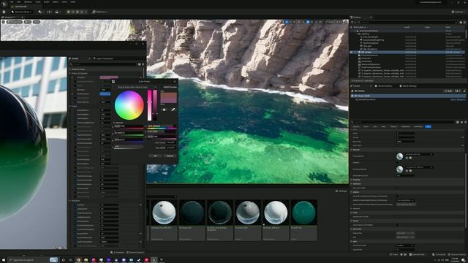Select the bright teal material thumbnail in the Content Browser

tap(303, 213)
